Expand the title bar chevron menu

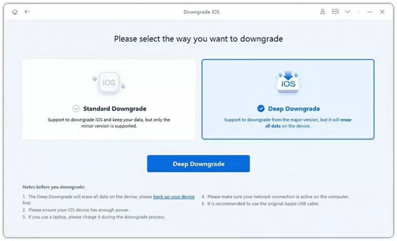click(348, 12)
